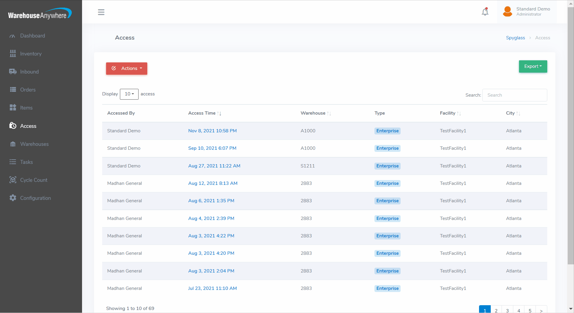Open the Nov 8, 2021 10:58 PM entry
574x313 pixels.
click(212, 131)
